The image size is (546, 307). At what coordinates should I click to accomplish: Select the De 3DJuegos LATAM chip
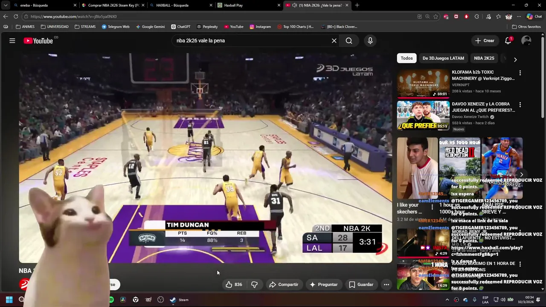pyautogui.click(x=443, y=58)
